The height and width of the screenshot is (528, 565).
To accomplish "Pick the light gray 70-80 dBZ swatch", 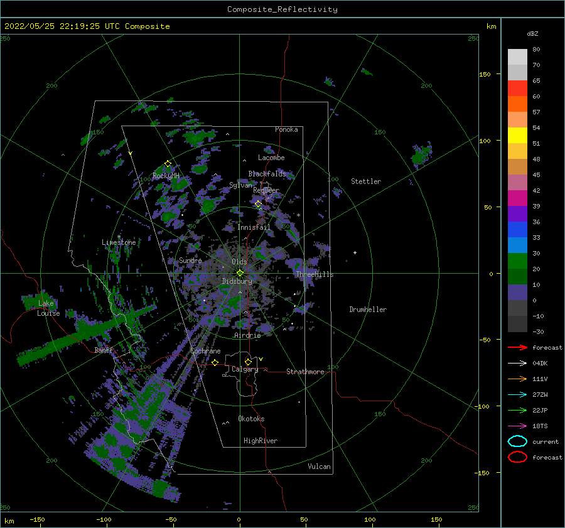I will (x=517, y=57).
